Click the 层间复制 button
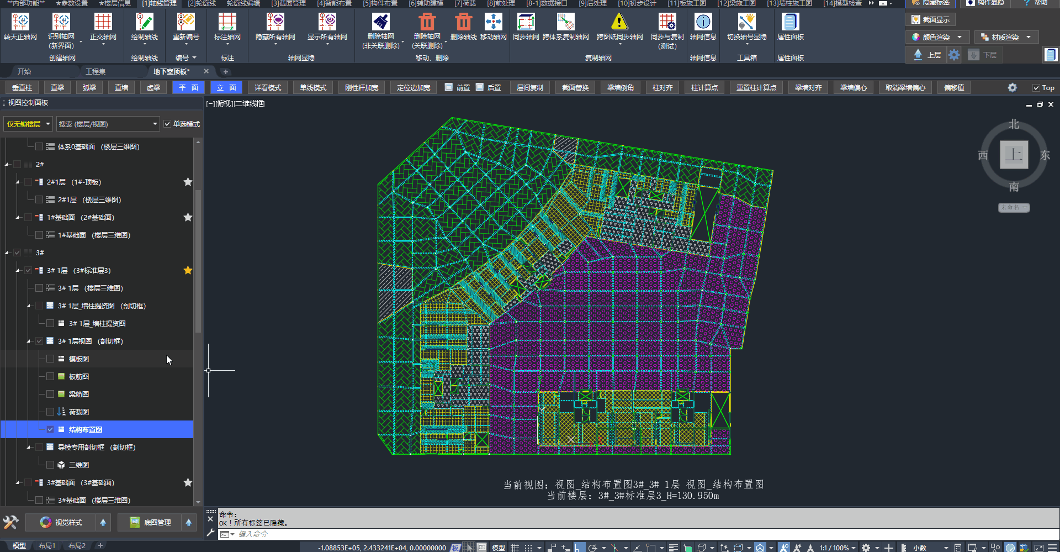The height and width of the screenshot is (552, 1060). click(530, 88)
